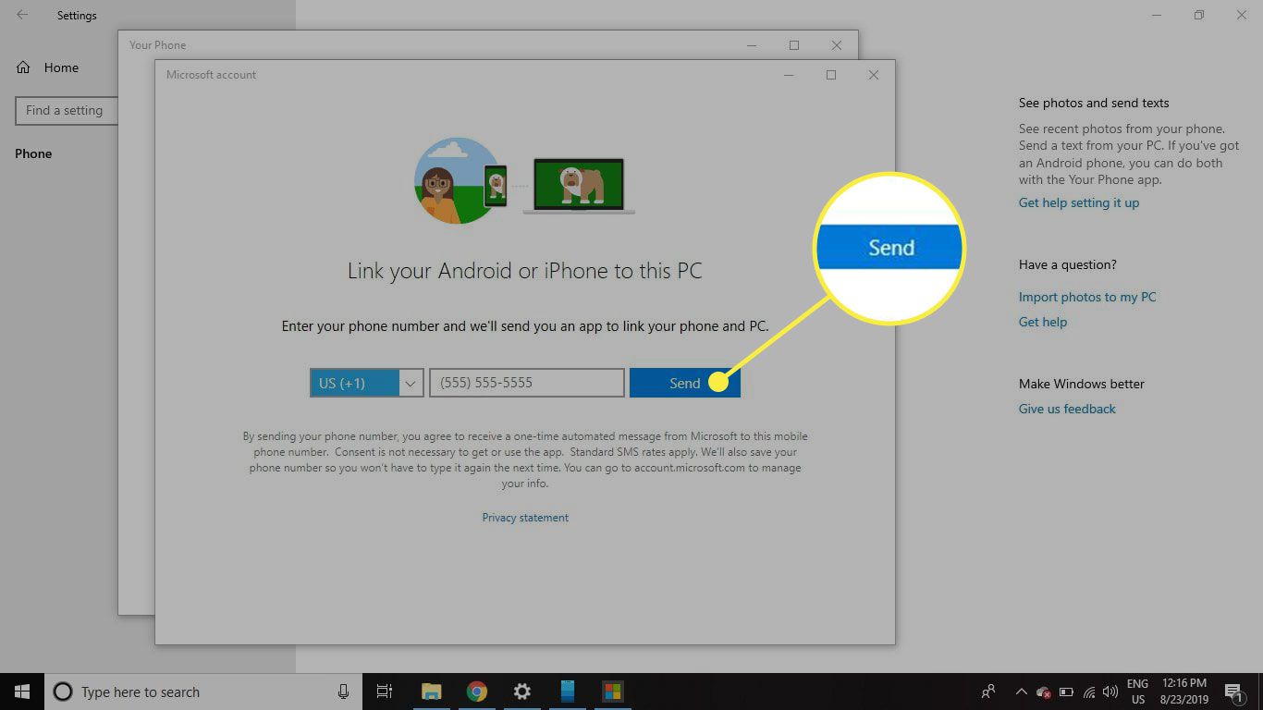Click the Find a setting search box
This screenshot has width=1263, height=710.
click(67, 110)
